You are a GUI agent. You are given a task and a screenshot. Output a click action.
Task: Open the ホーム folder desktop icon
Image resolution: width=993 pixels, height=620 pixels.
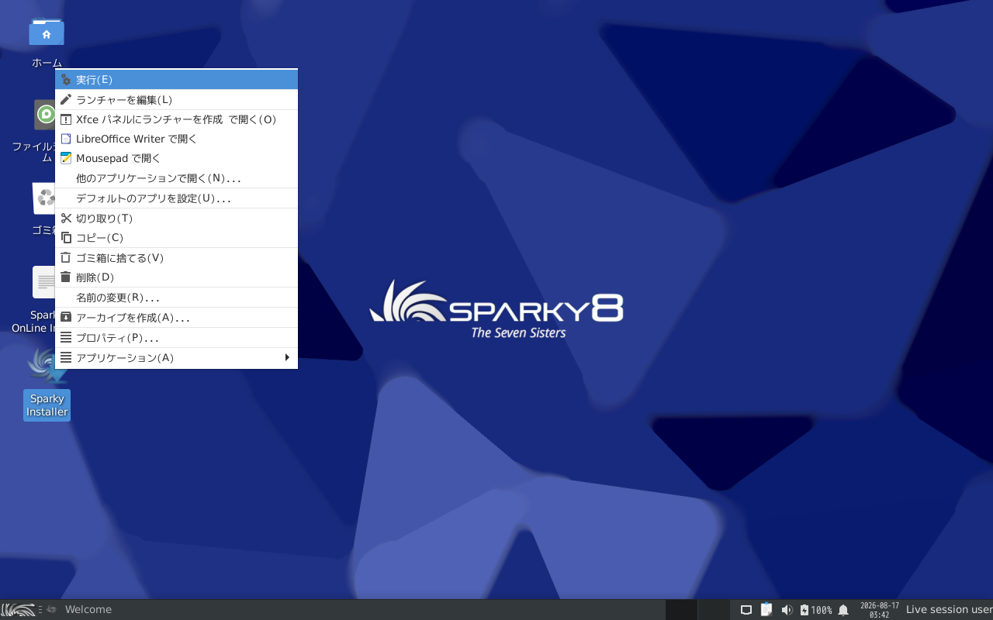click(47, 33)
